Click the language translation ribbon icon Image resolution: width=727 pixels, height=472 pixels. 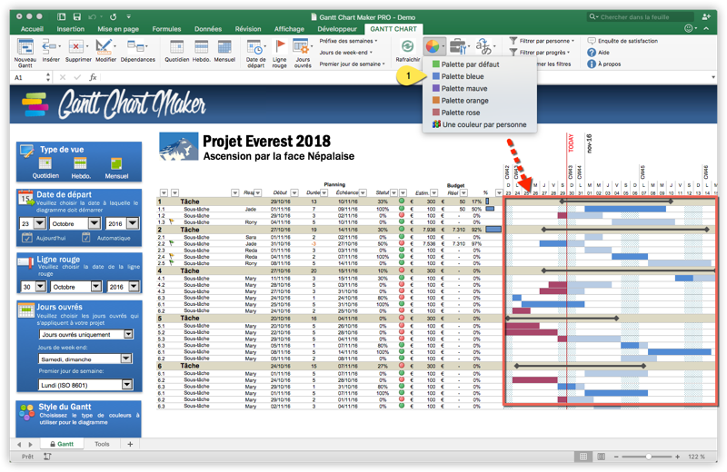[x=483, y=46]
